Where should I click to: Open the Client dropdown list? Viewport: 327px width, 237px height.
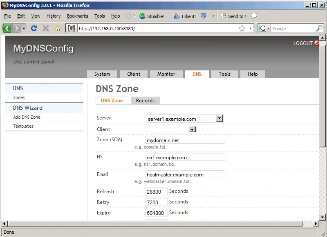171,129
